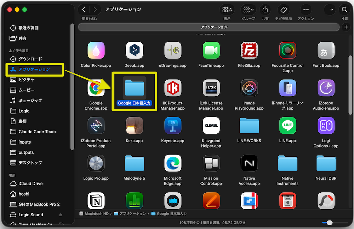This screenshot has width=354, height=229.
Task: Eject the Logic Sound volume
Action: tap(61, 215)
